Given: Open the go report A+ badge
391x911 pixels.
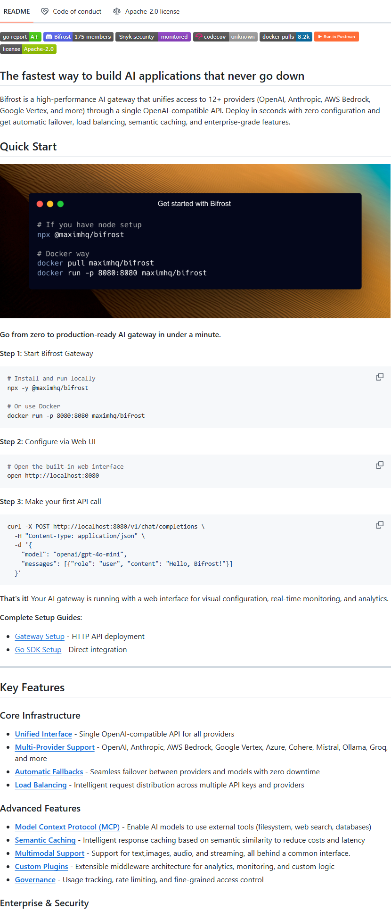Looking at the screenshot, I should point(21,37).
